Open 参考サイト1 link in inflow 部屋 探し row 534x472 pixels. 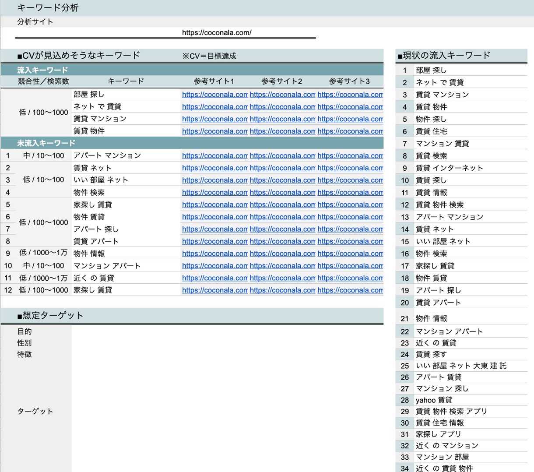(215, 94)
